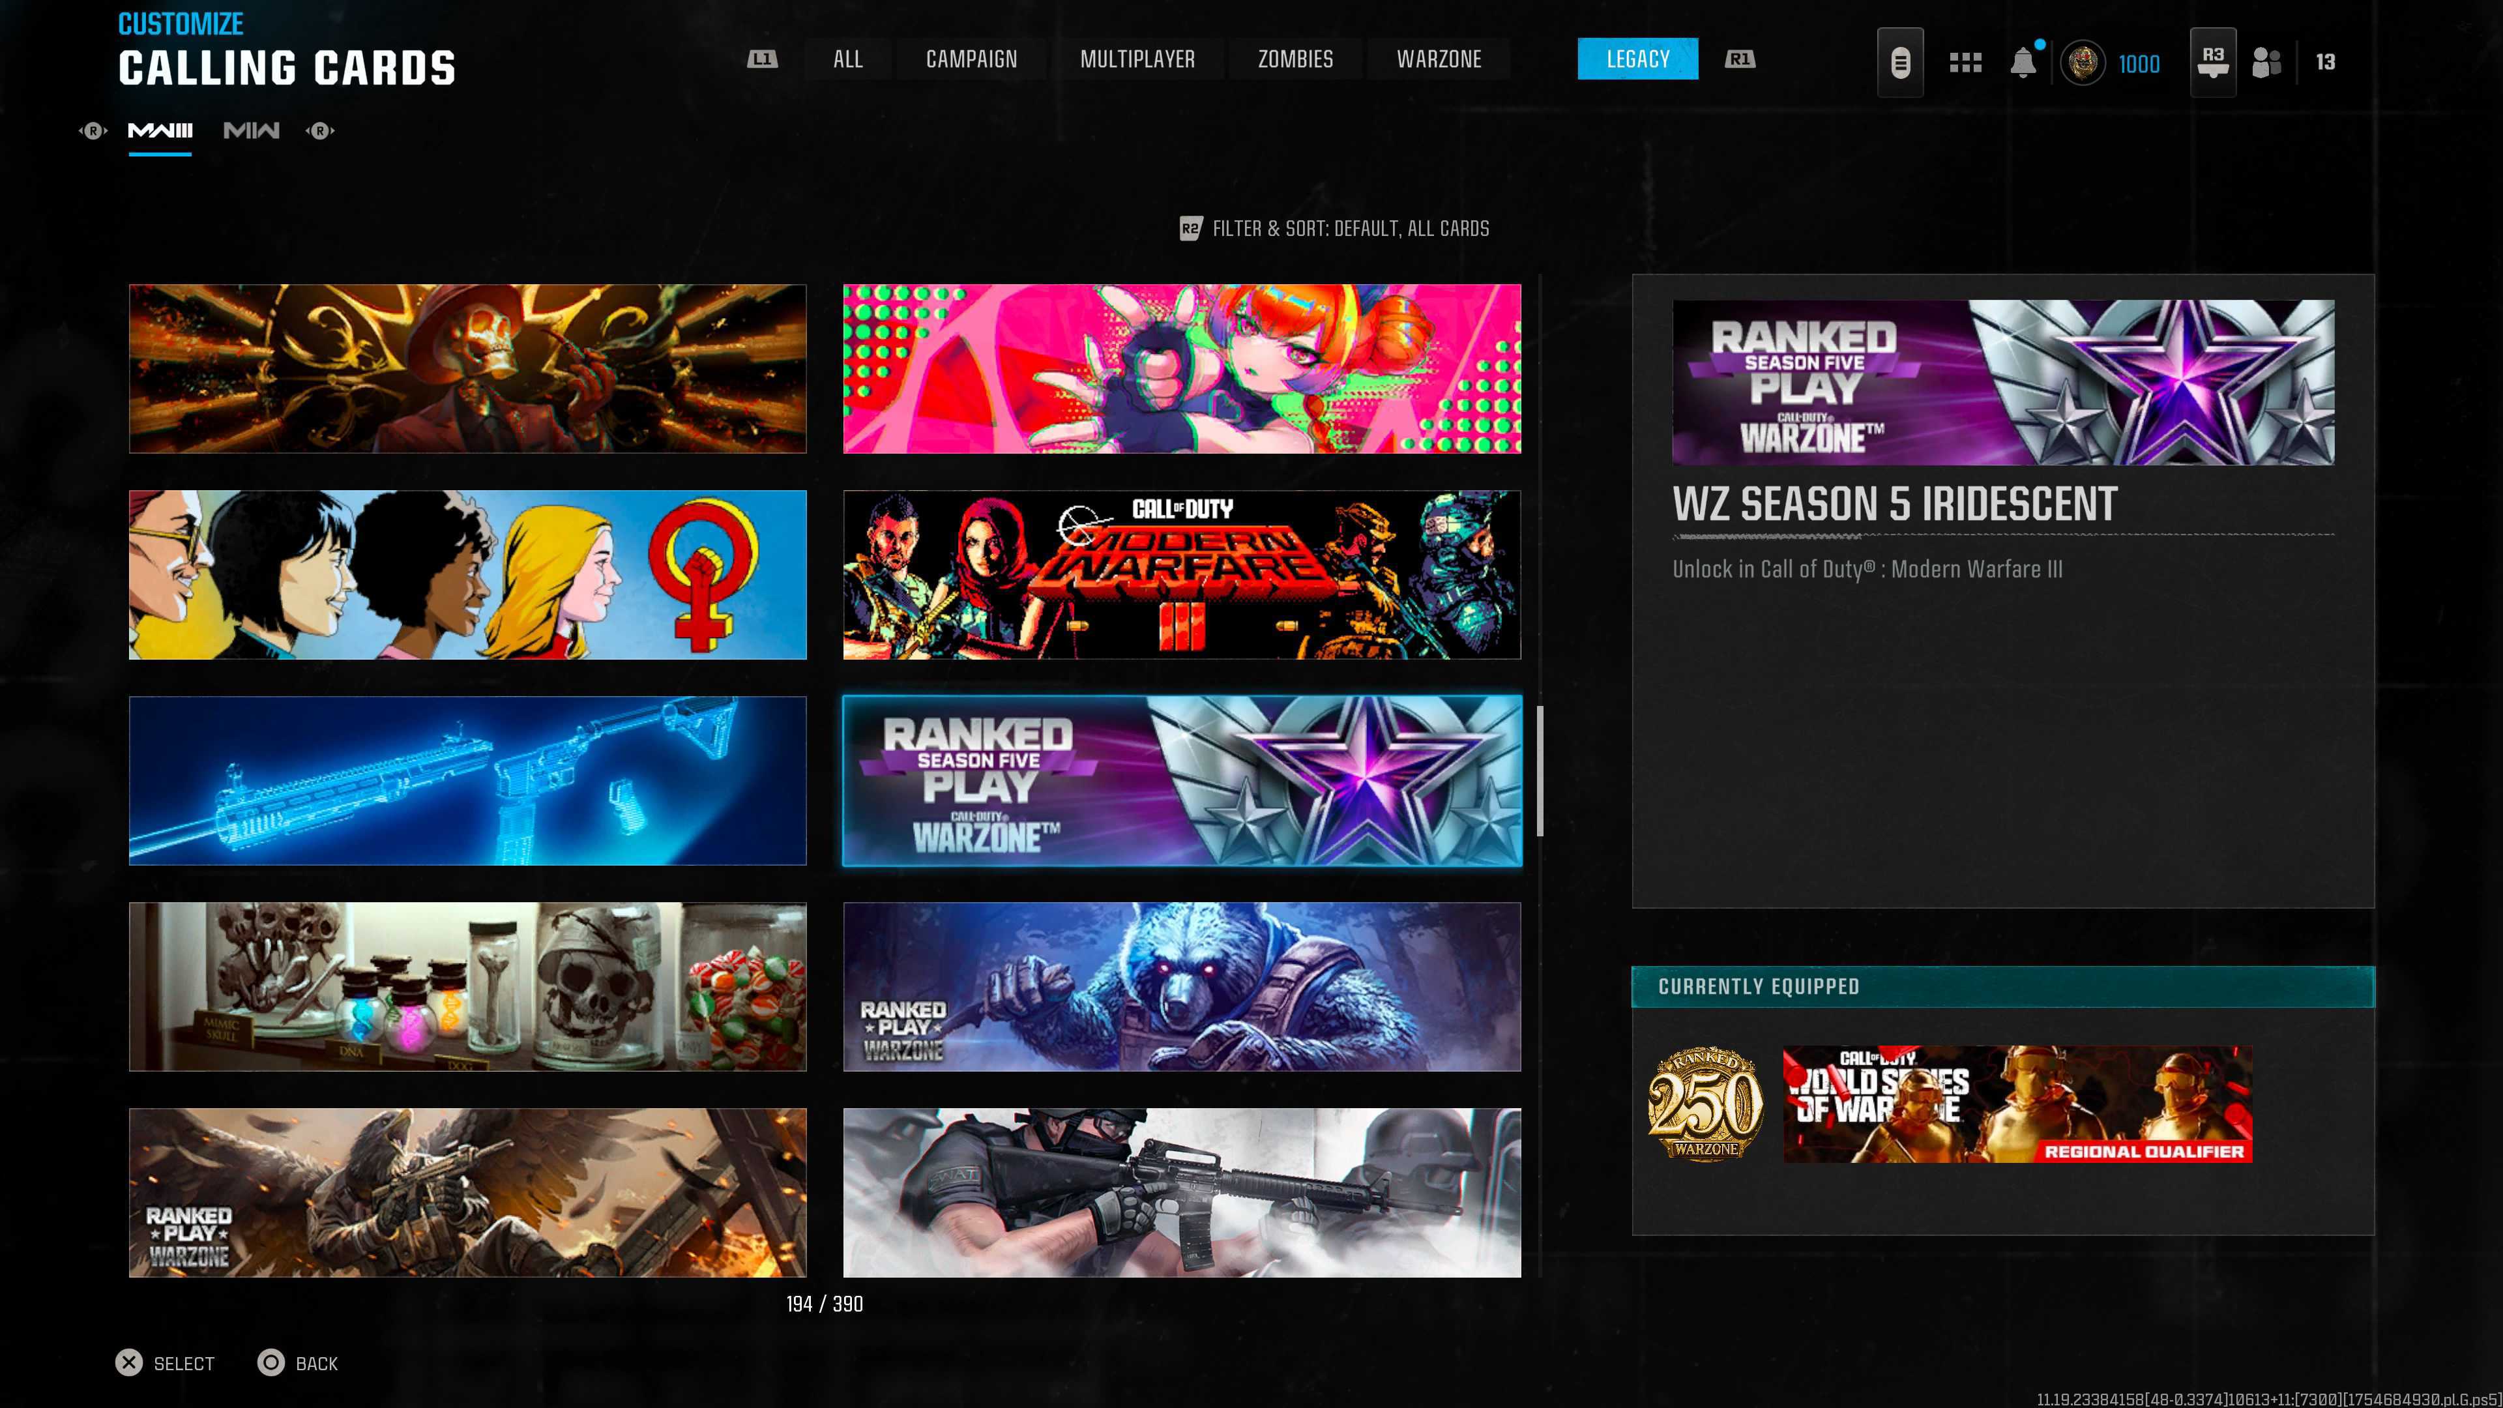This screenshot has width=2503, height=1408.
Task: Click the left R-stick arrow toggle
Action: pyautogui.click(x=93, y=130)
